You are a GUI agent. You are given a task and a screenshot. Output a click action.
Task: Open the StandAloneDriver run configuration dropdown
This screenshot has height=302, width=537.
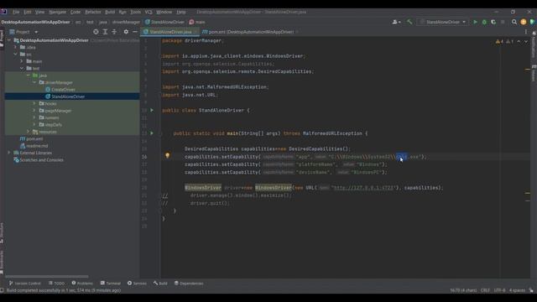click(442, 22)
